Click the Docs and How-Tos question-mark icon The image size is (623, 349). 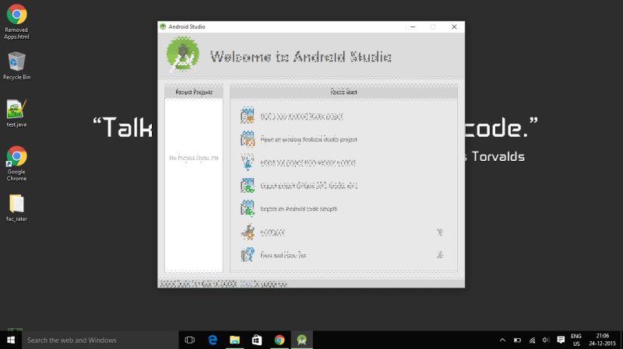[247, 255]
